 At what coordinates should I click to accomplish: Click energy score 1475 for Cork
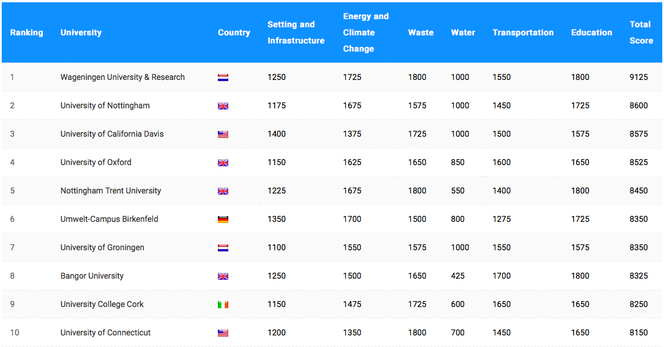pos(352,304)
